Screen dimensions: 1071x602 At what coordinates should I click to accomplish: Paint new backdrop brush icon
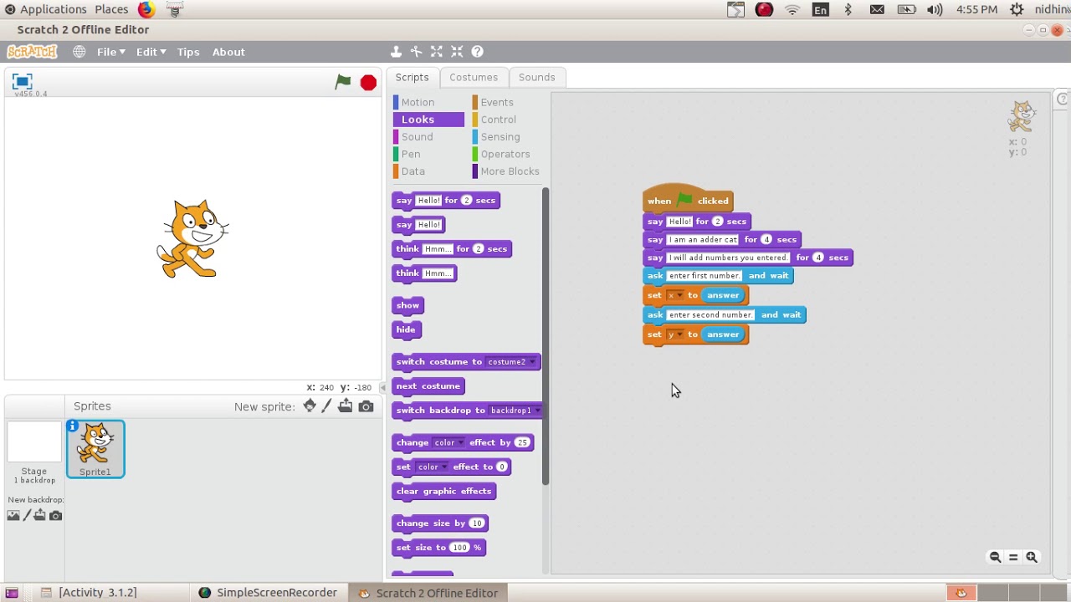pos(27,515)
